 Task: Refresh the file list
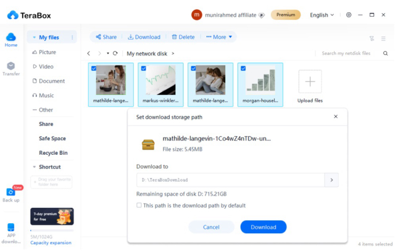[x=115, y=54]
